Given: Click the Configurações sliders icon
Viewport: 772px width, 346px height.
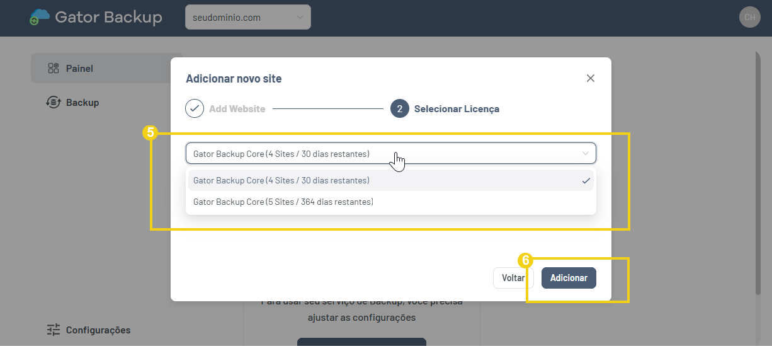Looking at the screenshot, I should (x=54, y=330).
